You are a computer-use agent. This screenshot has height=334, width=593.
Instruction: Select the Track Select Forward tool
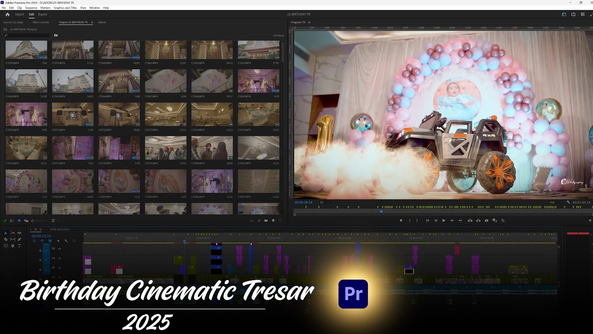click(x=13, y=233)
